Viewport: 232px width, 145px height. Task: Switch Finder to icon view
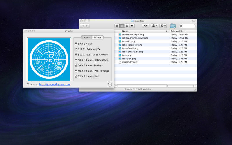117,26
